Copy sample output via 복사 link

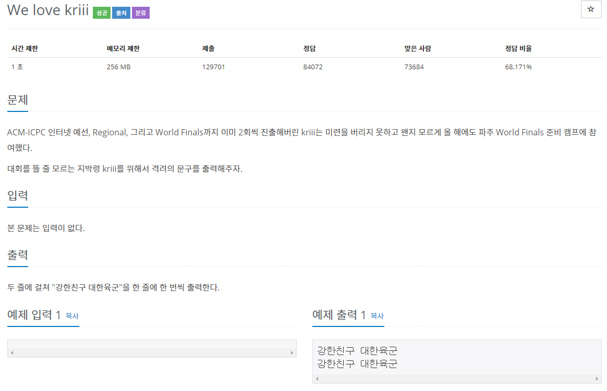pos(377,316)
